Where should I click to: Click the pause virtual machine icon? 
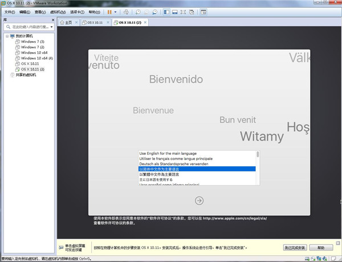point(109,12)
